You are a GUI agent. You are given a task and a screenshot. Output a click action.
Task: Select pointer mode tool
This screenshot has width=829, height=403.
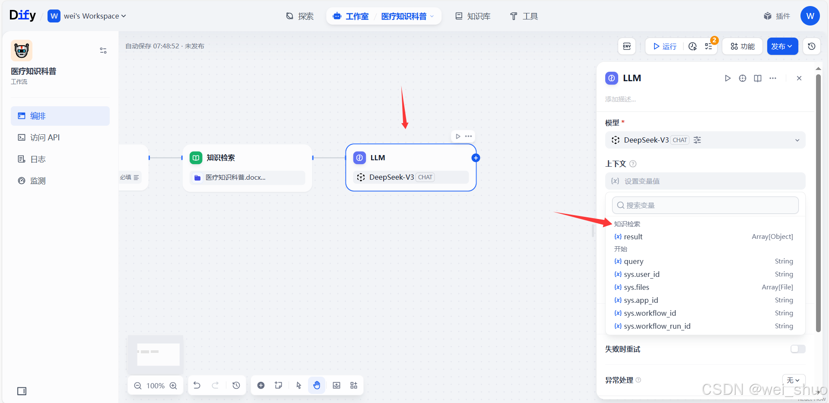point(299,385)
